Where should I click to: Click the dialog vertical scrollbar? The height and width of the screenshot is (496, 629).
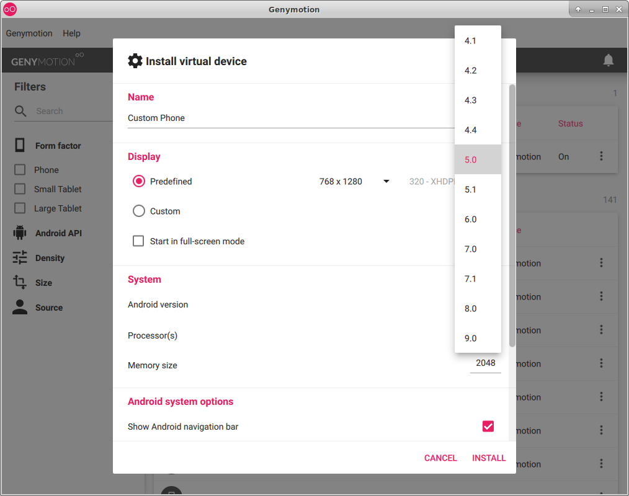[512, 216]
